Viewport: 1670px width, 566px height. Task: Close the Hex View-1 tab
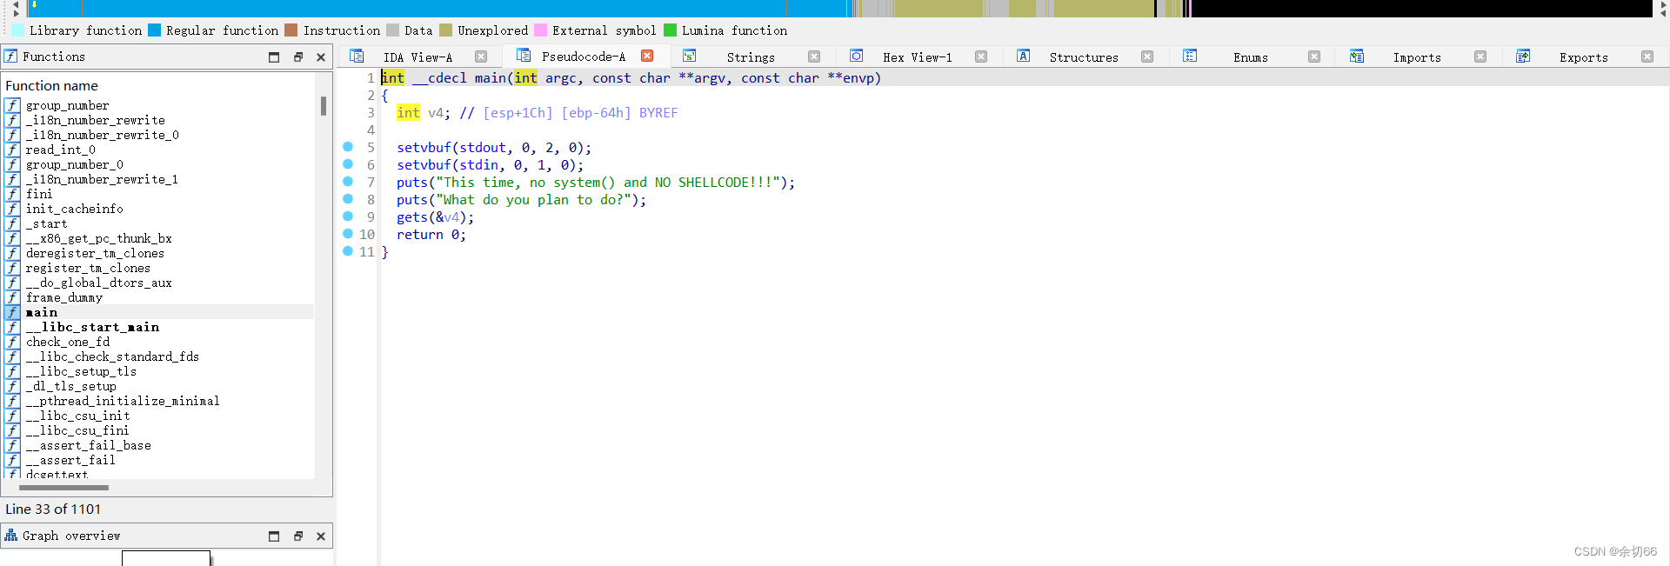tap(981, 57)
